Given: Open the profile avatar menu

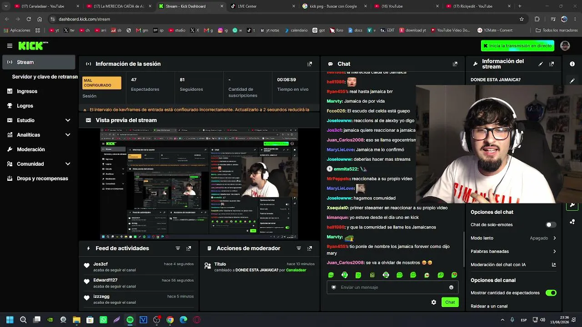Looking at the screenshot, I should [565, 45].
